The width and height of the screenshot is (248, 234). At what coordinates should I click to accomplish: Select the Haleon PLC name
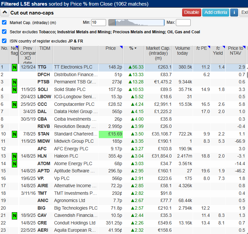click(66, 156)
